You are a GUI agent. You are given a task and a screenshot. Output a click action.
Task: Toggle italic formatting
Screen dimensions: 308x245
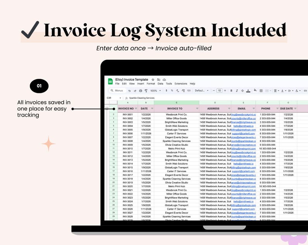click(237, 90)
